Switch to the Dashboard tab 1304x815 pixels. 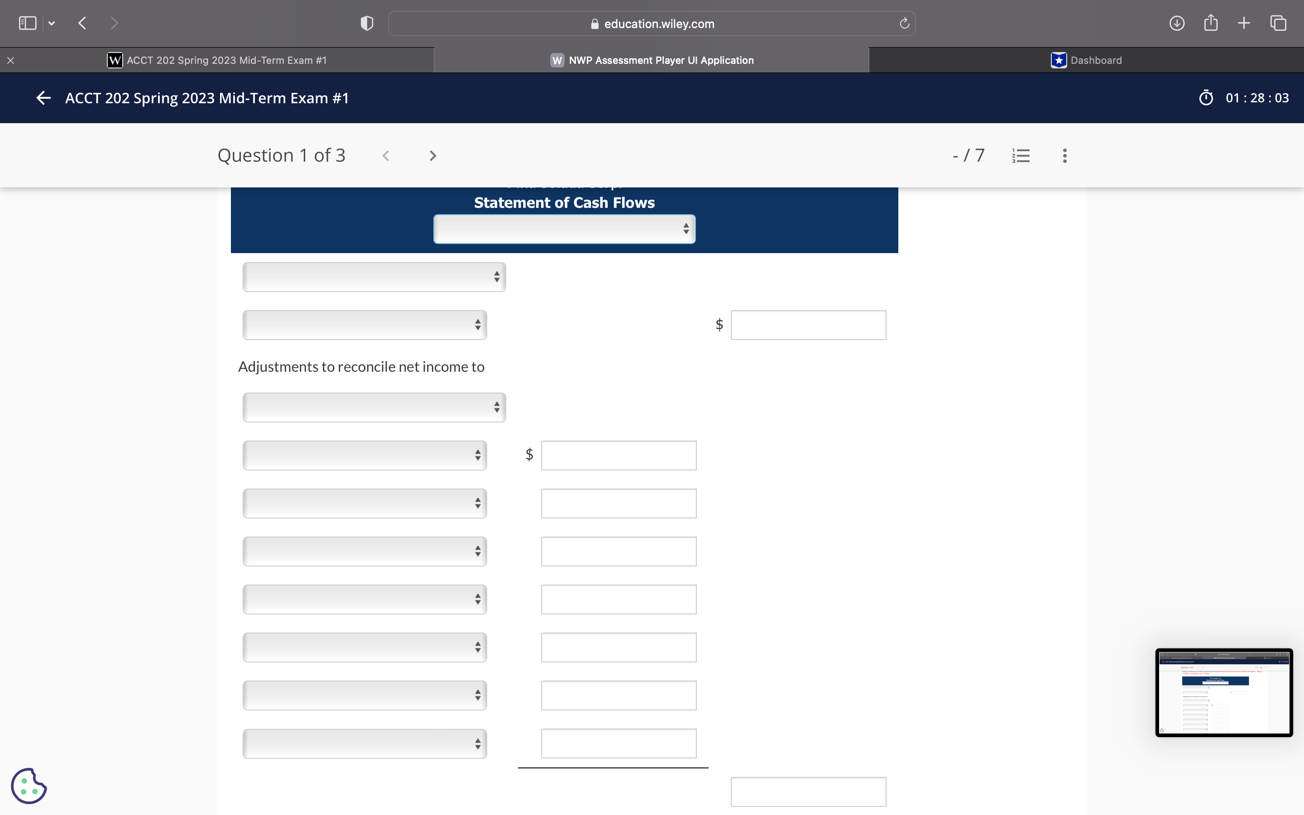click(x=1086, y=60)
